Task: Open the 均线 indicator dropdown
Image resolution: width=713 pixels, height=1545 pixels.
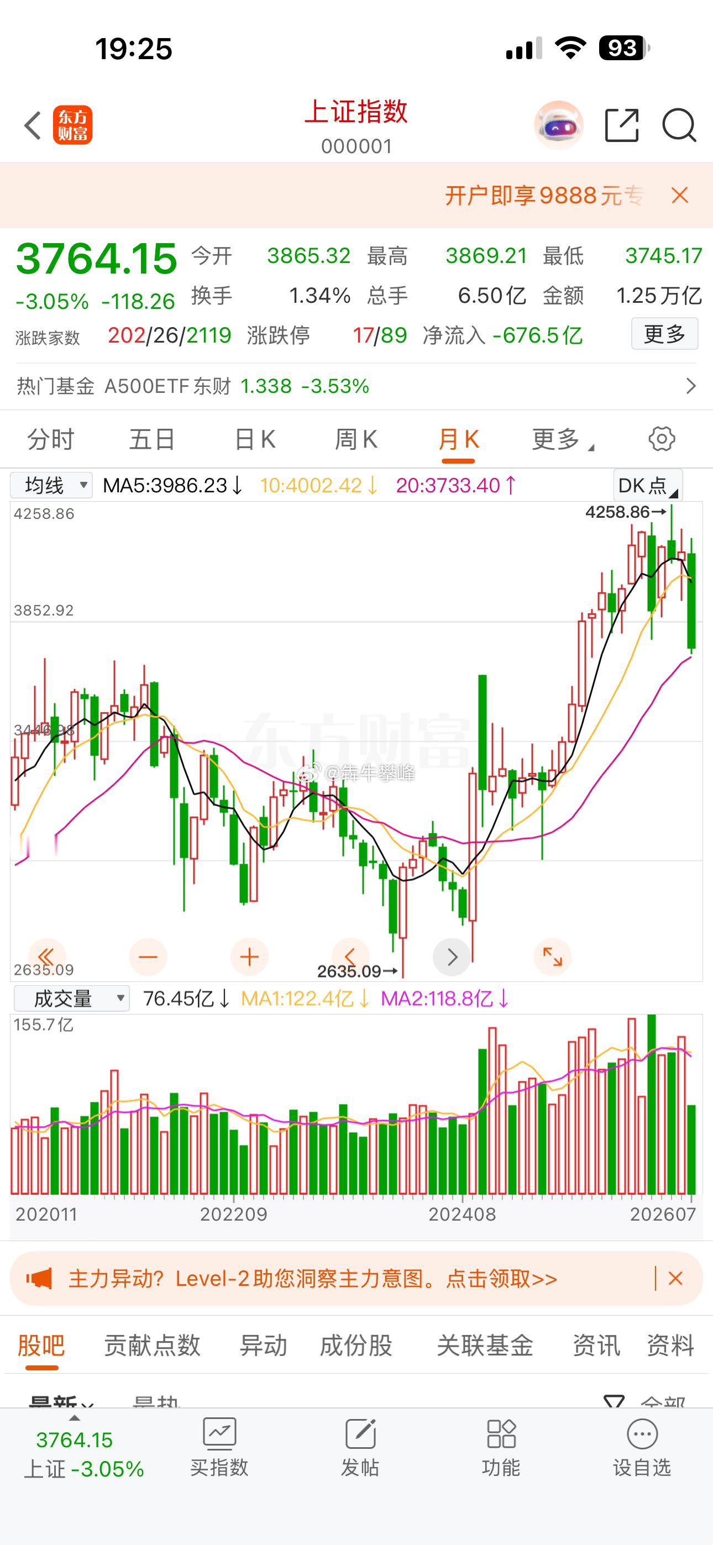Action: pyautogui.click(x=51, y=485)
